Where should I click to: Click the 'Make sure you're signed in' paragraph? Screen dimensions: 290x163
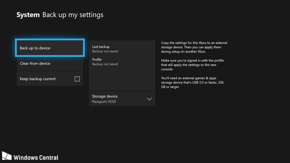tap(192, 65)
